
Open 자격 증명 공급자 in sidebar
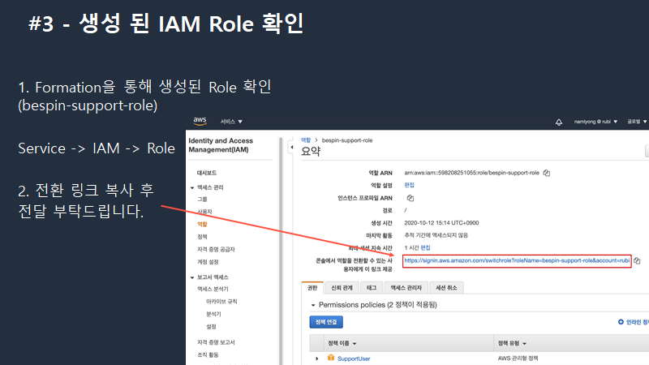coord(216,249)
